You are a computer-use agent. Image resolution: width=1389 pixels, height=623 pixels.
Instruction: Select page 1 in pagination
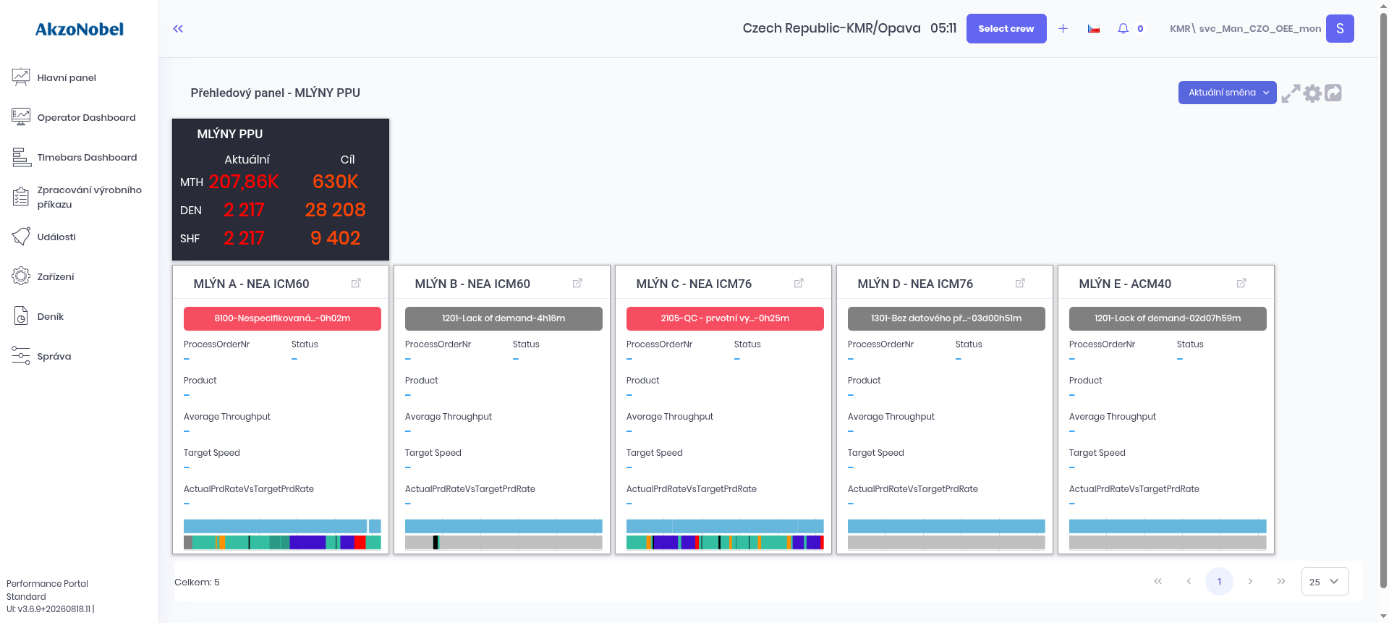[x=1219, y=582]
